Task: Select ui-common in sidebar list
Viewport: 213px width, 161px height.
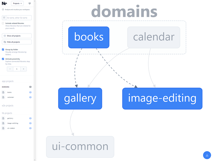Action: coord(11,128)
